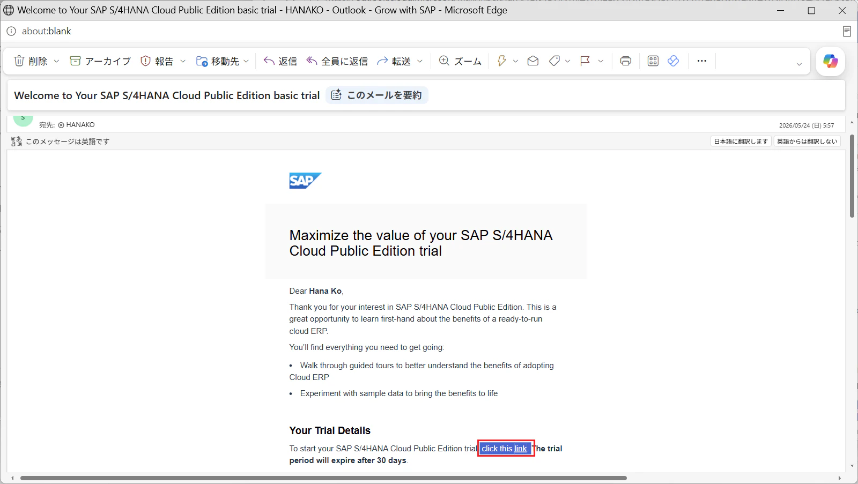Click the bullet text 'Walk through guided tours'

[x=427, y=366]
